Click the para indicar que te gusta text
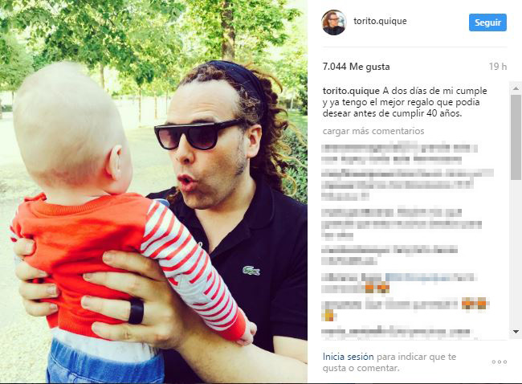The height and width of the screenshot is (384, 522). coord(389,362)
